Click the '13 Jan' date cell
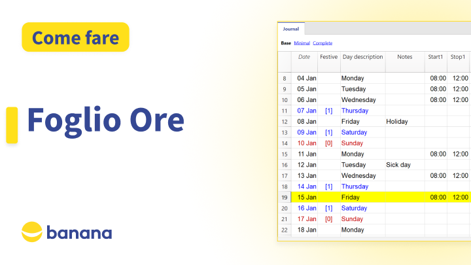 coord(305,176)
